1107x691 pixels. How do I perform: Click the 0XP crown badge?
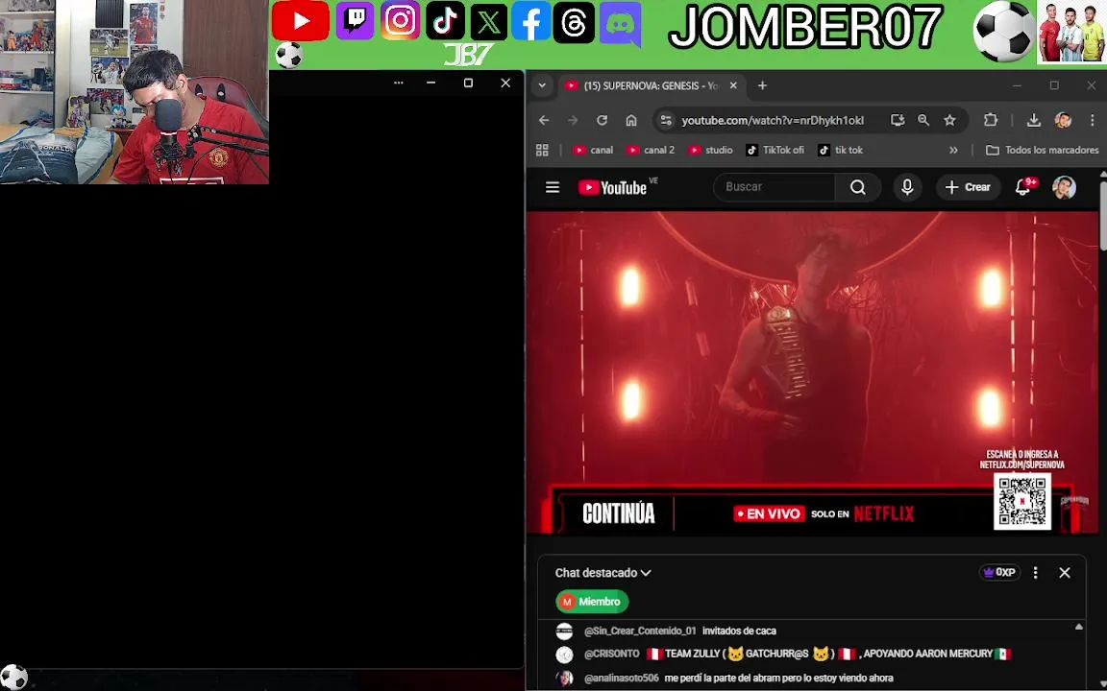click(x=999, y=572)
